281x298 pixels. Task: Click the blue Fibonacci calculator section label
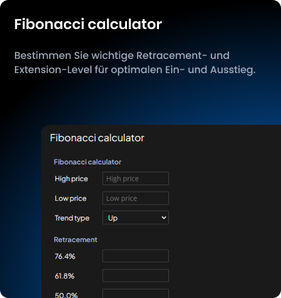[87, 162]
